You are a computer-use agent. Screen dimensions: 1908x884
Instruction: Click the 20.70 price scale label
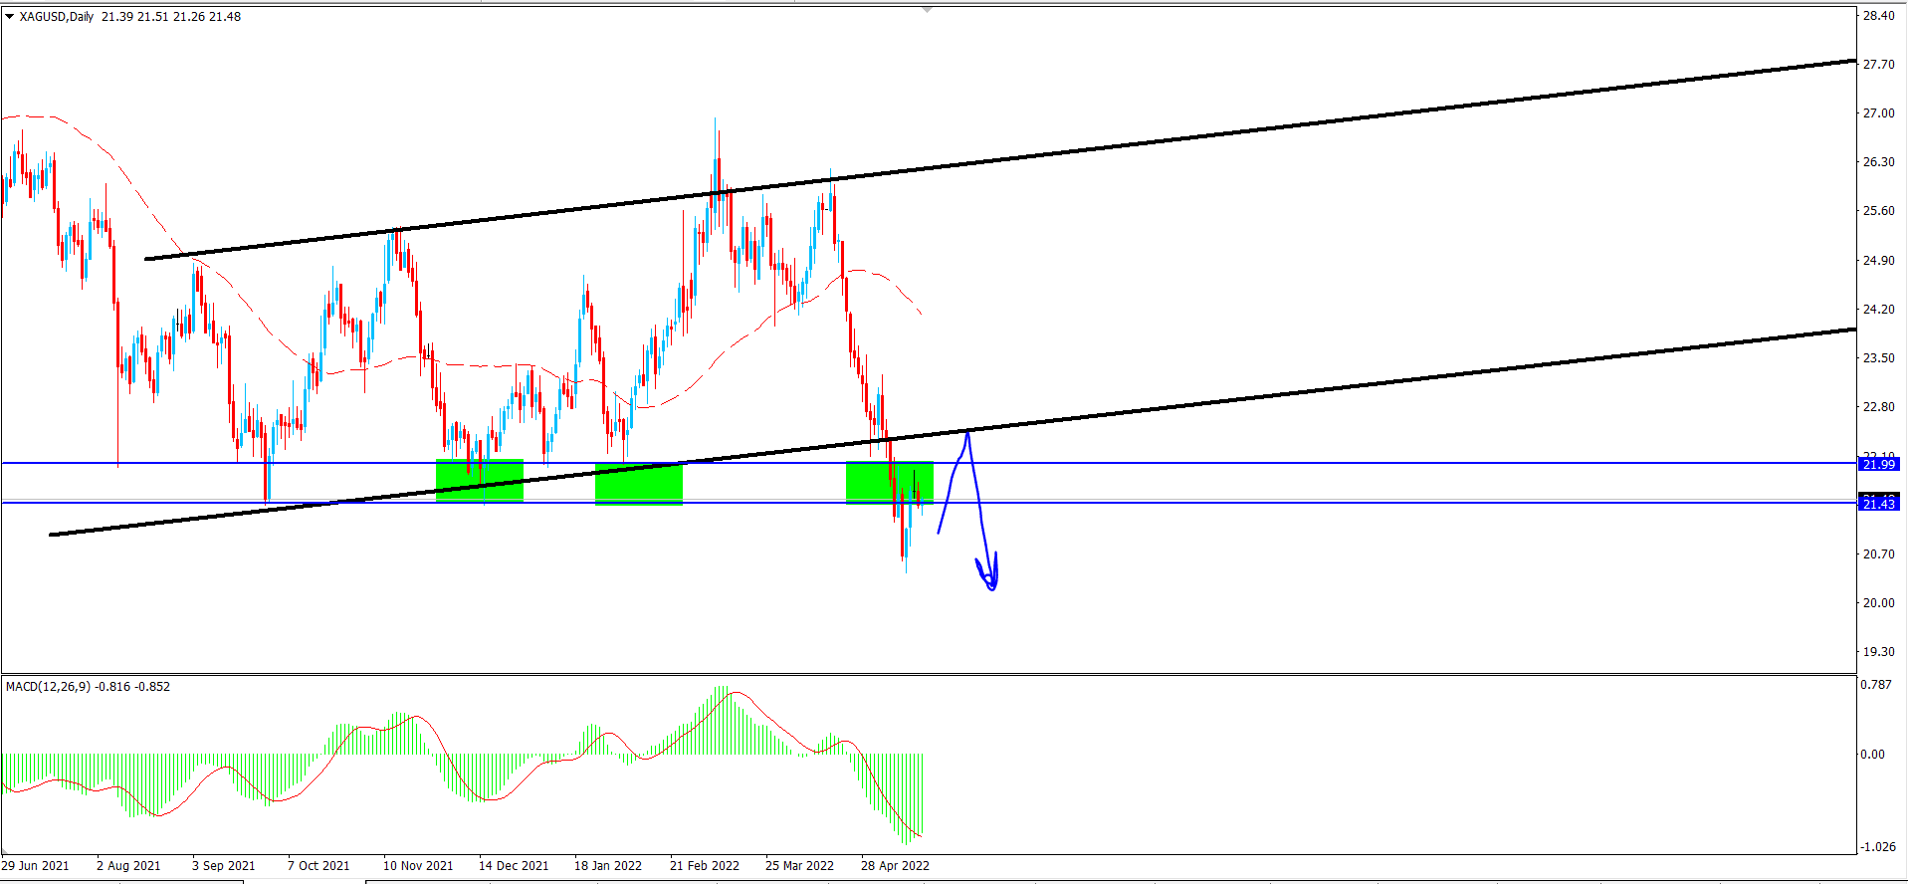(1879, 554)
